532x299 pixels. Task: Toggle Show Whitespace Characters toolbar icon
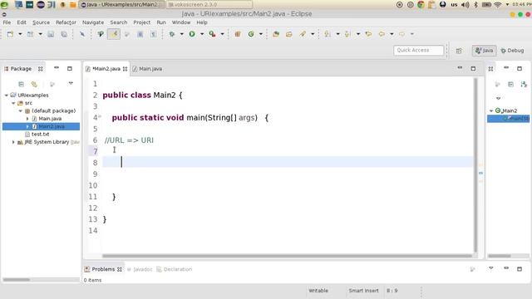(153, 34)
